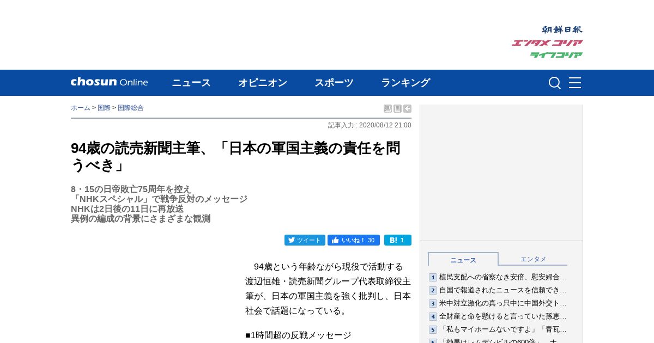Switch to the ニュース ranking tab
The height and width of the screenshot is (343, 654).
pos(463,260)
